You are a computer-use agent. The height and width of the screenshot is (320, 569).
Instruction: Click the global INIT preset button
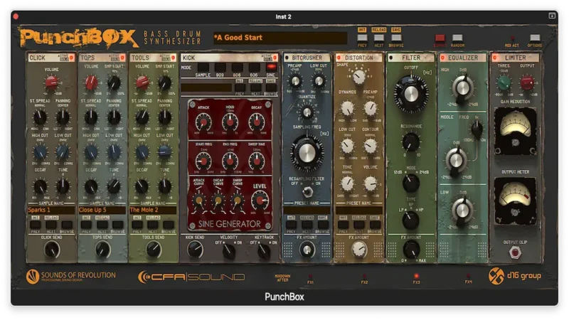[x=362, y=30]
